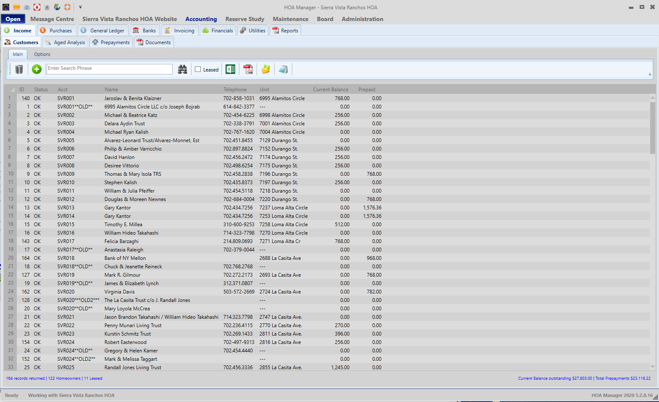The height and width of the screenshot is (402, 659).
Task: Switch to the Options tab
Action: pos(42,54)
